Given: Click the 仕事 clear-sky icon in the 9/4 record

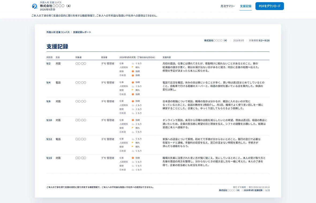Looking at the screenshot, I should pyautogui.click(x=133, y=82).
